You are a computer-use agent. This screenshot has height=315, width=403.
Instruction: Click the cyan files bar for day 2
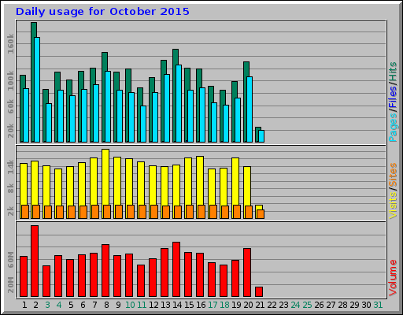point(37,90)
